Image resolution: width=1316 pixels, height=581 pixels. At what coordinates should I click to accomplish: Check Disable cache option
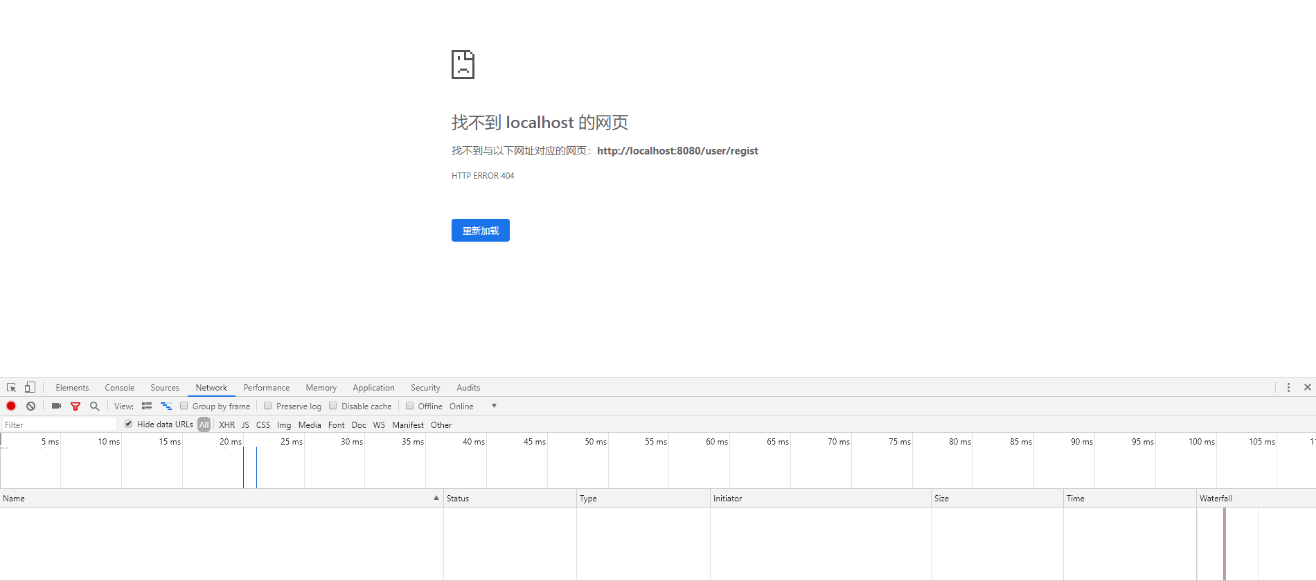point(333,406)
